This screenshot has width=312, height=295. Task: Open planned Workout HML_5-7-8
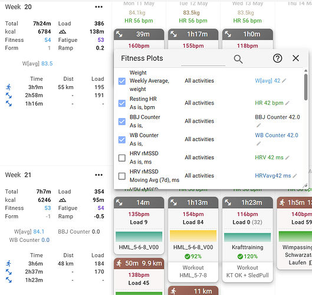(193, 271)
